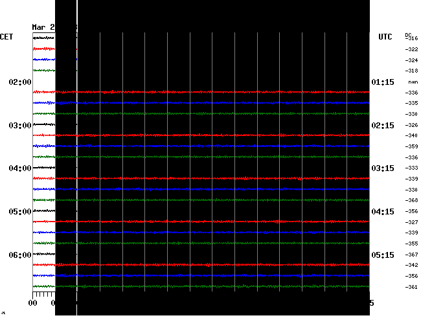Click the CET timezone label
Screen dimensions: 421x320
pyautogui.click(x=6, y=36)
